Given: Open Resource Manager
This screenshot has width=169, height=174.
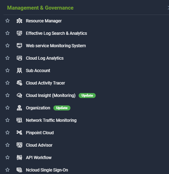Looking at the screenshot, I should click(x=44, y=21).
